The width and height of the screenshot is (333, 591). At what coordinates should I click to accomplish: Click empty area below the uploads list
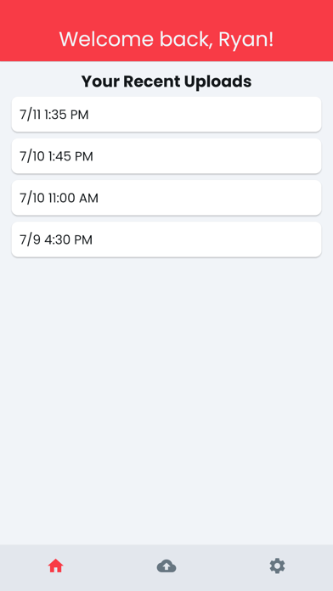pyautogui.click(x=166, y=400)
